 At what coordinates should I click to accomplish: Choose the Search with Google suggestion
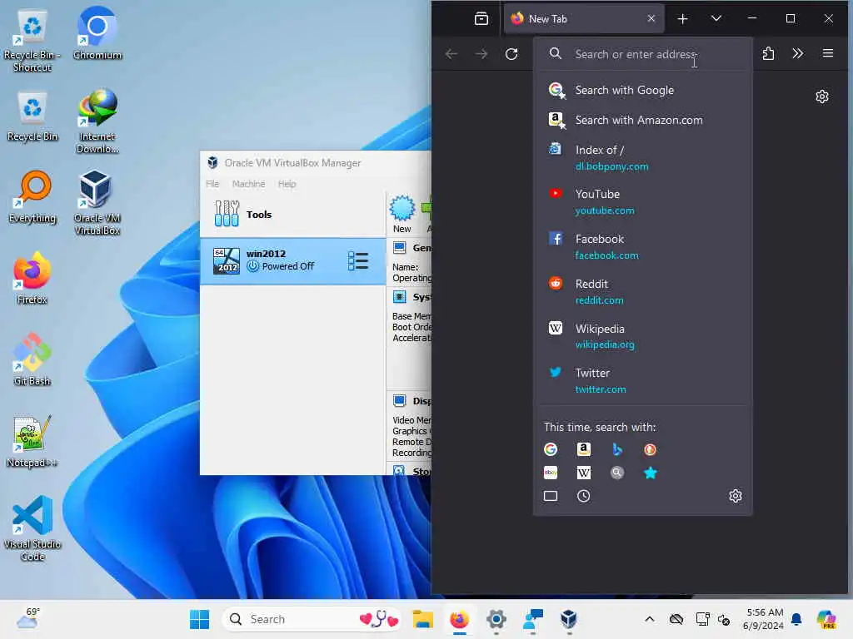pos(642,90)
